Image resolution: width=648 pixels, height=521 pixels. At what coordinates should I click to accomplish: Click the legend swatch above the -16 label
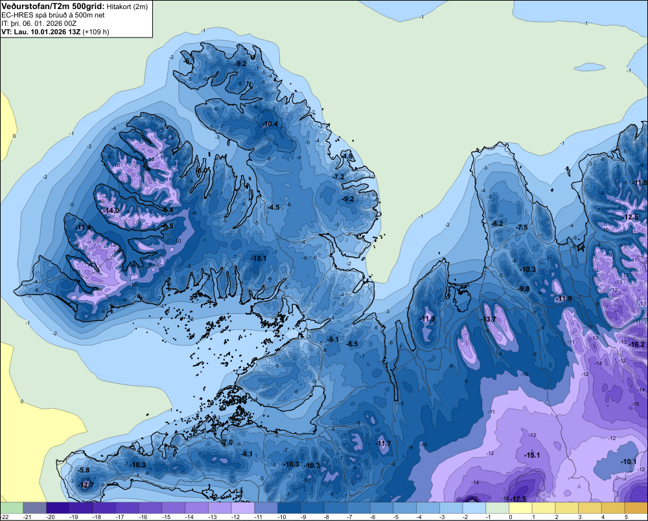pyautogui.click(x=150, y=508)
